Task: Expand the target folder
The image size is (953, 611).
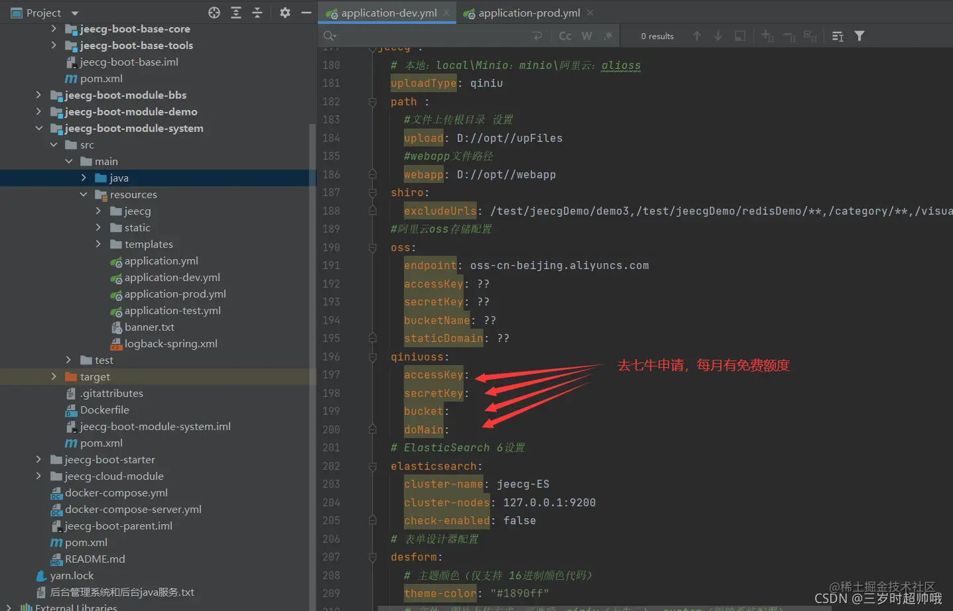Action: [54, 376]
